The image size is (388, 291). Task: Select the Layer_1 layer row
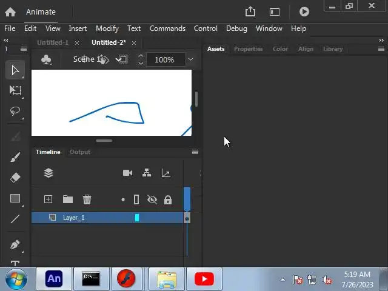tap(107, 218)
